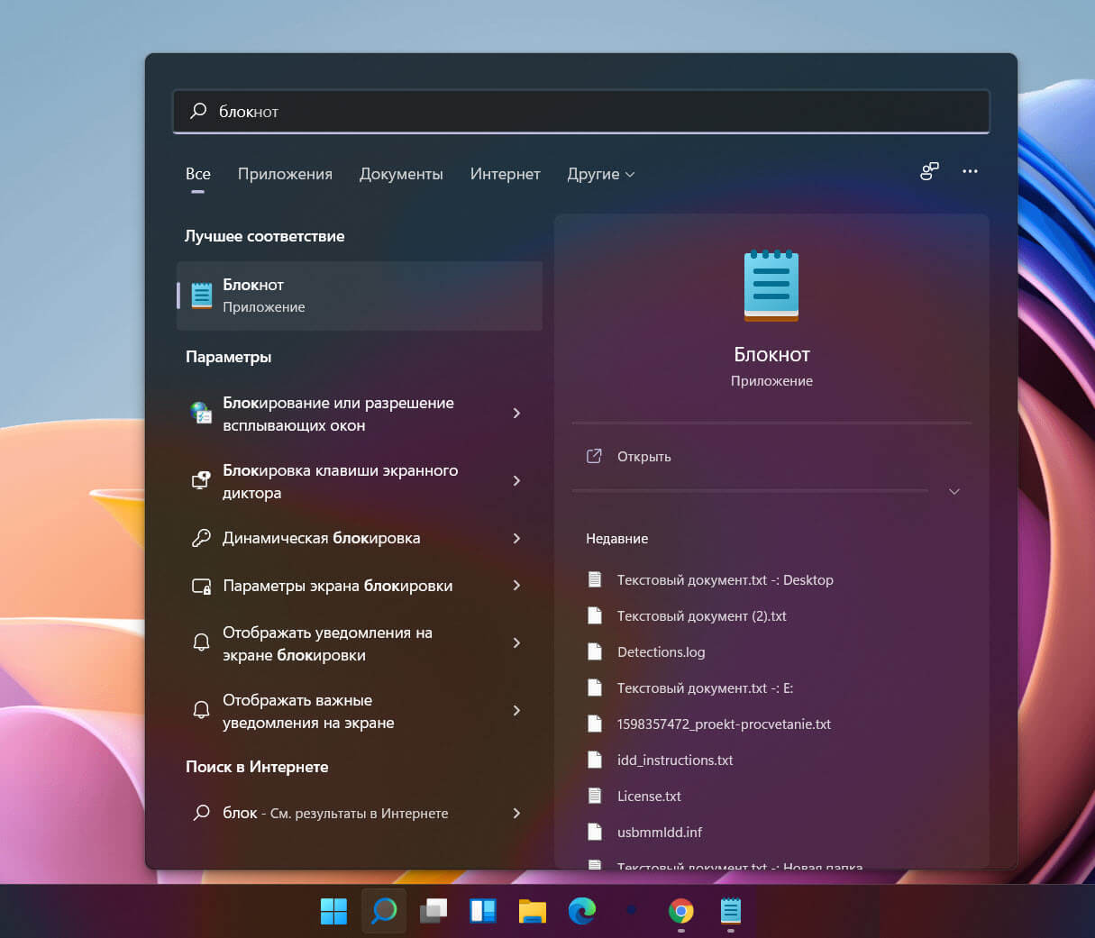Click the large Notepad icon in preview pane
This screenshot has width=1095, height=938.
click(x=771, y=286)
